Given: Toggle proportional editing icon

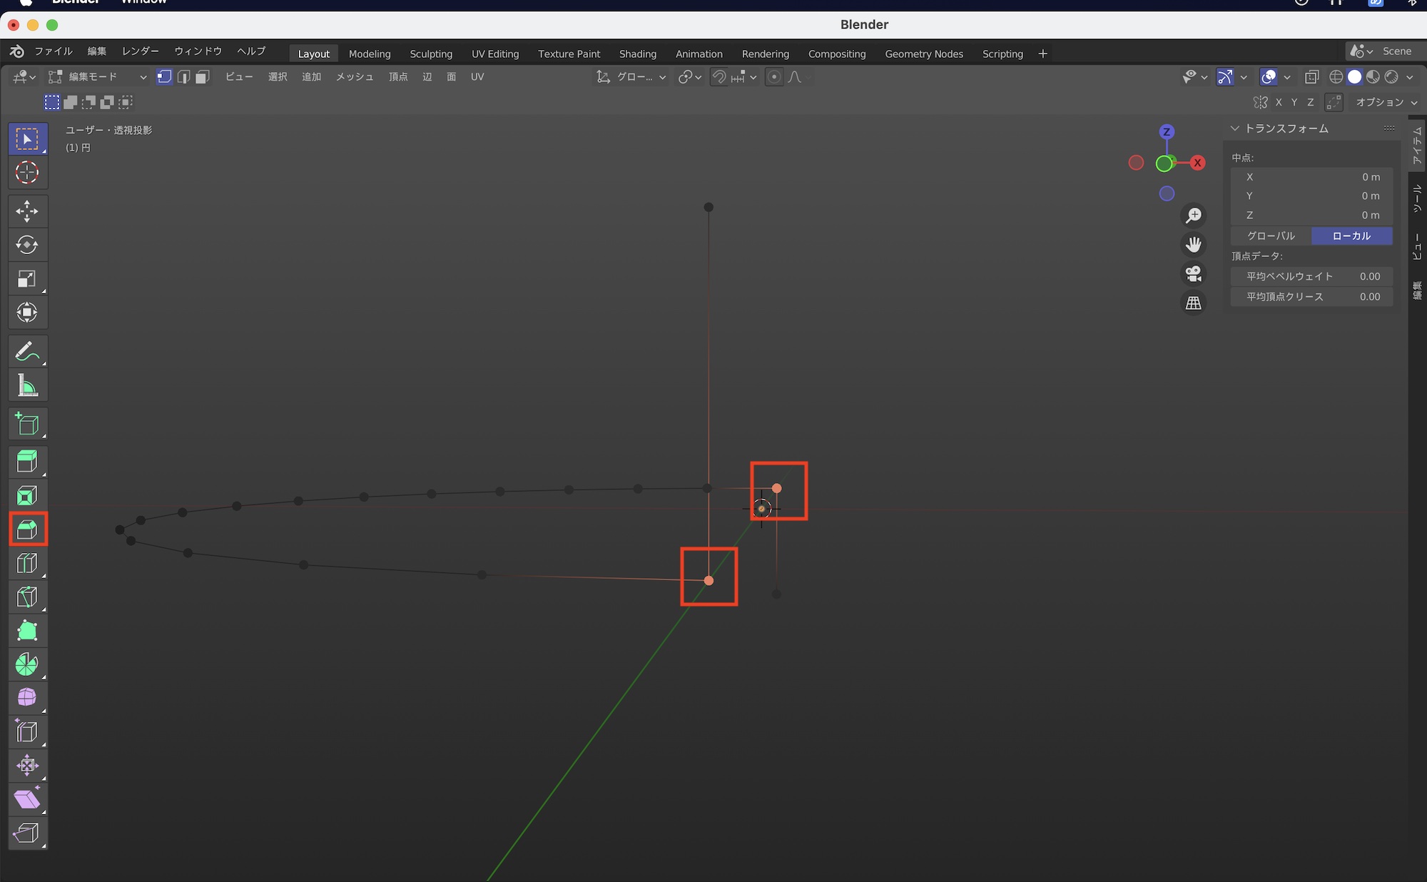Looking at the screenshot, I should pyautogui.click(x=774, y=77).
